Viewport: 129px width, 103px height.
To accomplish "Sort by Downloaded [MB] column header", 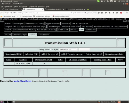I will [44, 60].
